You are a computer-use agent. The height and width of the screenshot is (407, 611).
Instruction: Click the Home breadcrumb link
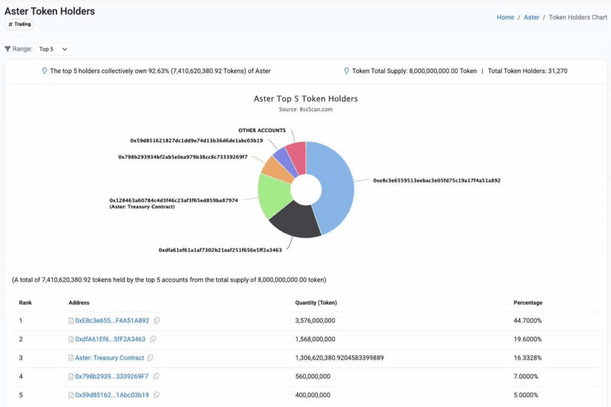[505, 17]
